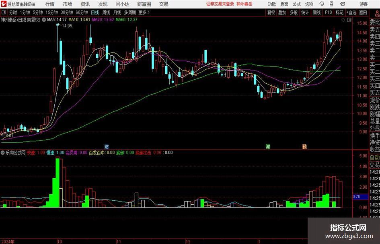Image resolution: width=380 pixels, height=244 pixels.
Task: Open the 多周期 multi-period view
Action: pyautogui.click(x=130, y=12)
